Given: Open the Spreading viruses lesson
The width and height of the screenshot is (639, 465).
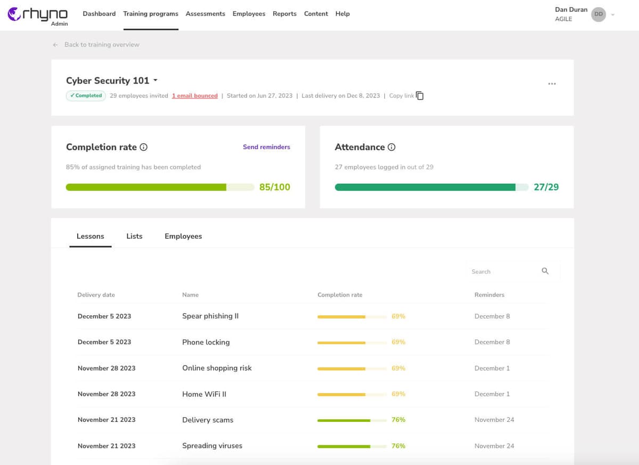Looking at the screenshot, I should point(212,446).
